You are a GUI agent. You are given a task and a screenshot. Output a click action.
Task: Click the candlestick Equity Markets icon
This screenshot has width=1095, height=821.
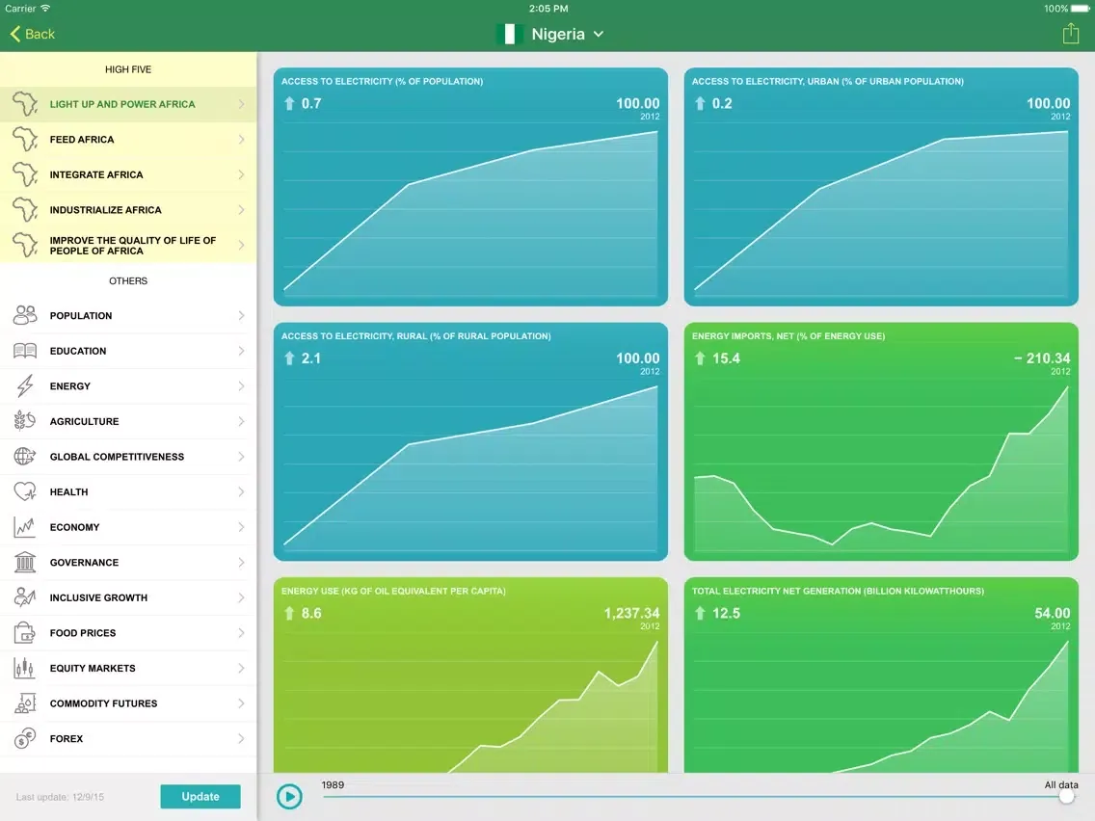click(x=25, y=668)
